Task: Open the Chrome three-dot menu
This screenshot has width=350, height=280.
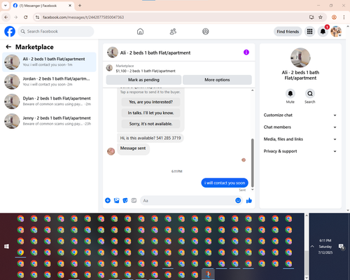Action: point(344,17)
